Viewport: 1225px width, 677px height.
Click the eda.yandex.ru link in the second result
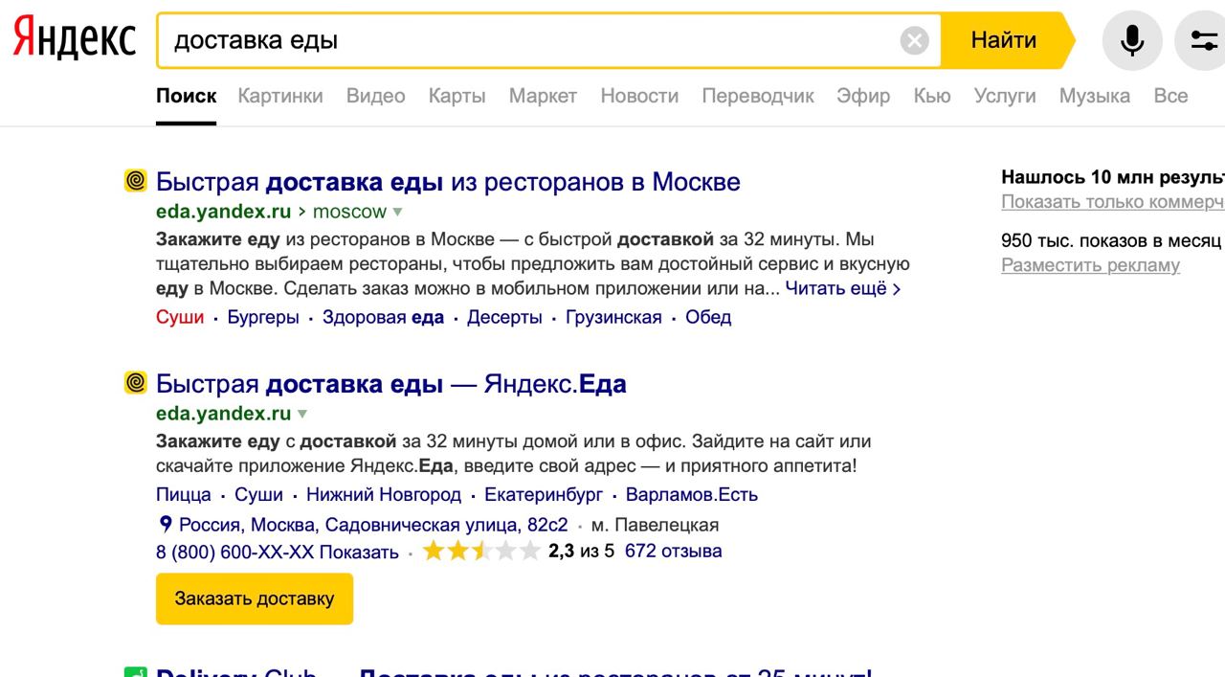223,414
